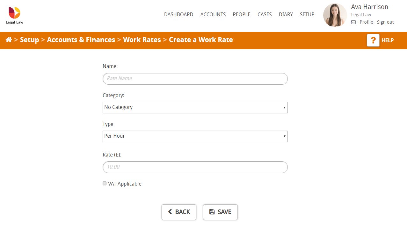This screenshot has width=407, height=244.
Task: Click the floppy disk icon on SAVE
Action: pos(212,212)
